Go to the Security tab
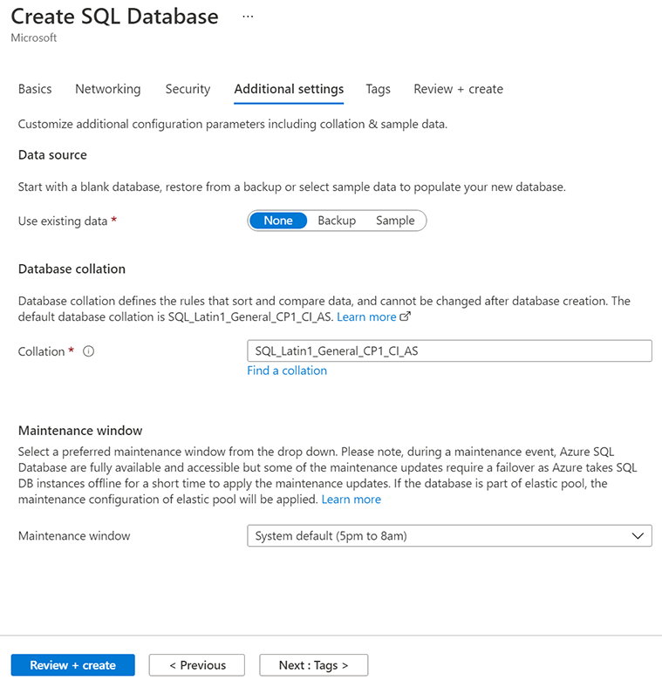This screenshot has width=662, height=687. click(x=188, y=89)
